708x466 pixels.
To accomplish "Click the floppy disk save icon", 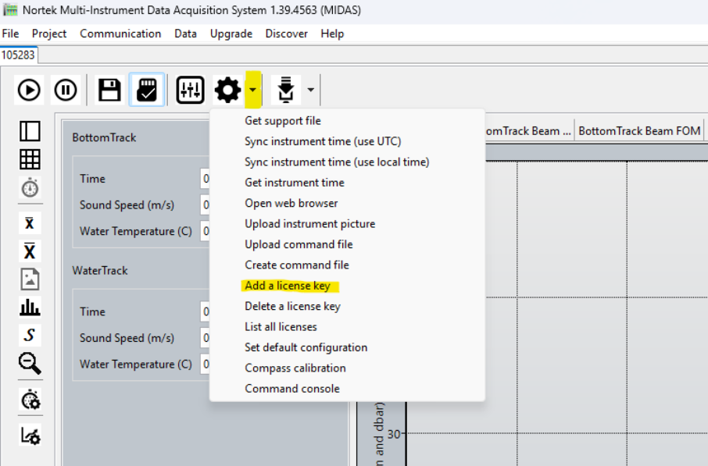I will (109, 90).
